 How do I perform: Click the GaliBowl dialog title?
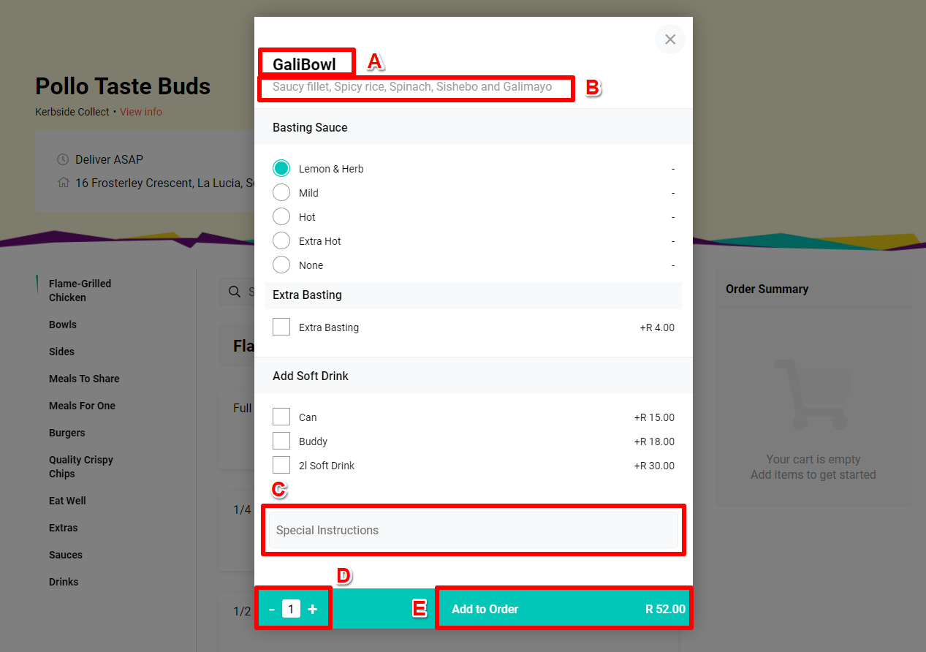(304, 64)
